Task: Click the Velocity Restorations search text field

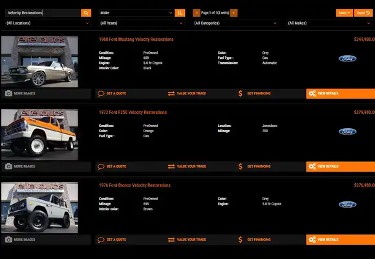Action: click(x=43, y=13)
